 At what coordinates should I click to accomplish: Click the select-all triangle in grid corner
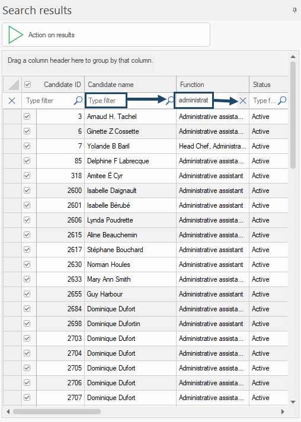tap(14, 85)
